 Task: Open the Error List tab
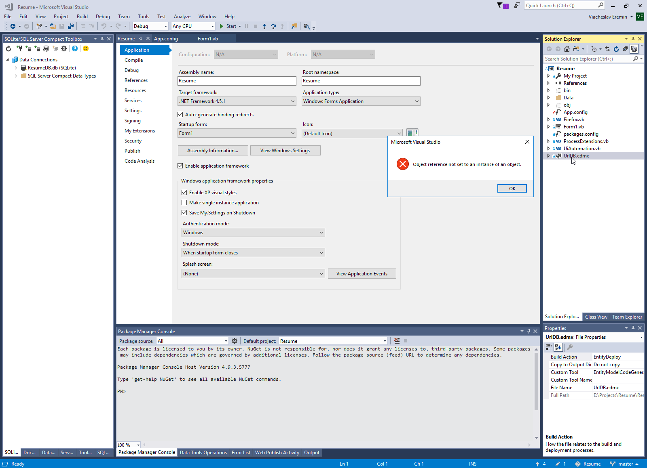[x=241, y=453]
